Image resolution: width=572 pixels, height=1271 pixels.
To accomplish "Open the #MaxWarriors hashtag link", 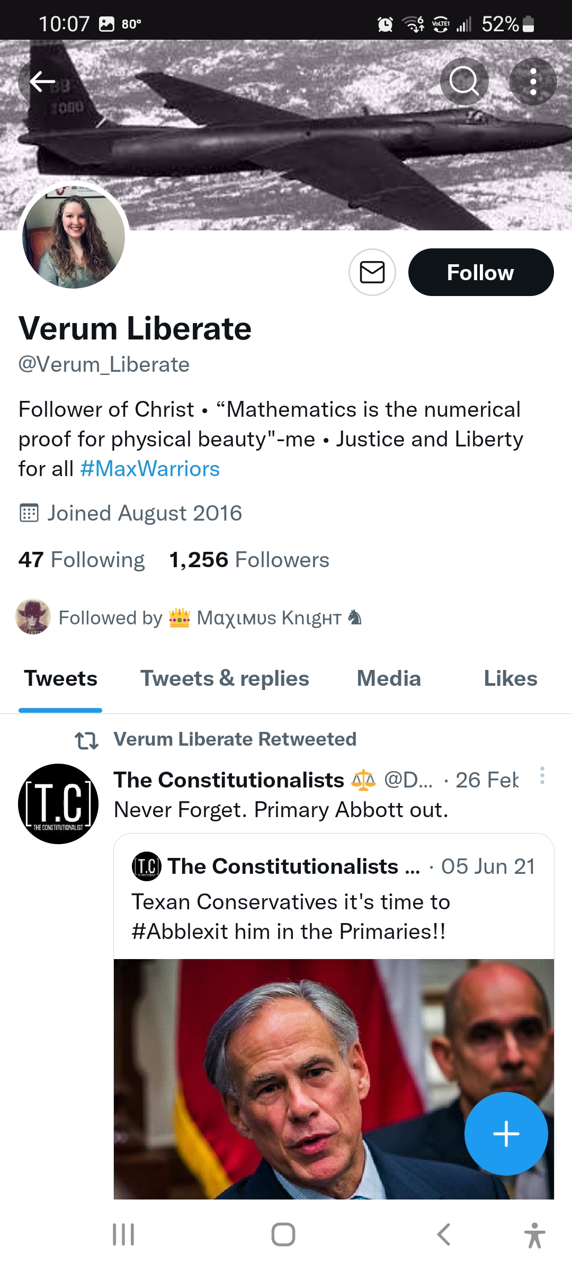I will [150, 469].
